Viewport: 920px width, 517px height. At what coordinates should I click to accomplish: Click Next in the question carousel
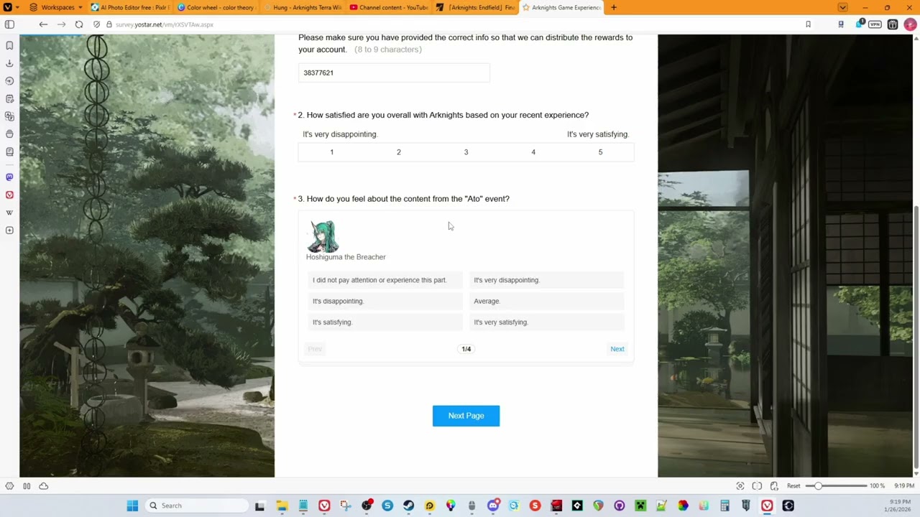617,349
